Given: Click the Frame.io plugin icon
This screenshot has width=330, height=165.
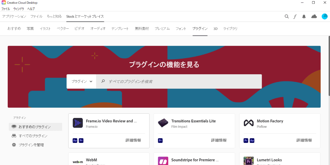Looking at the screenshot, I should pos(78,123).
